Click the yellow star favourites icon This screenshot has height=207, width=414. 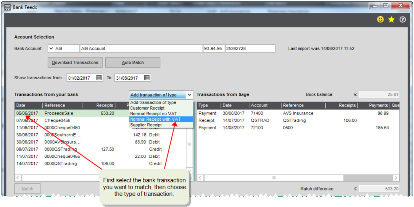[391, 20]
